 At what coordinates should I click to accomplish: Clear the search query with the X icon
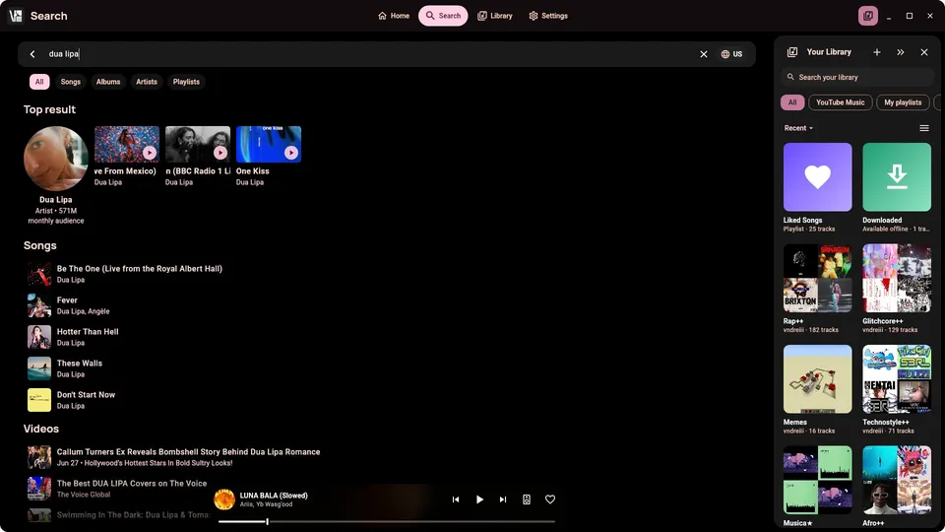pyautogui.click(x=703, y=54)
